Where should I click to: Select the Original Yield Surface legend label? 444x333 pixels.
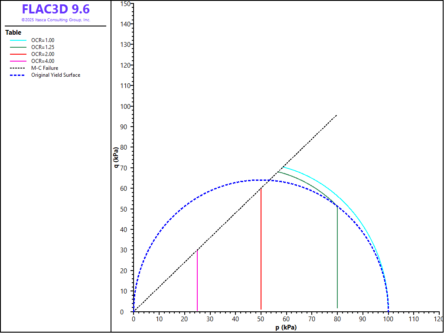(55, 75)
